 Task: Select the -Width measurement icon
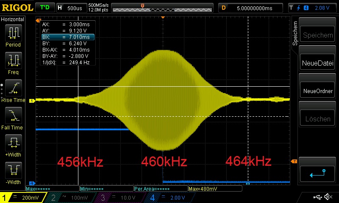coord(13,171)
